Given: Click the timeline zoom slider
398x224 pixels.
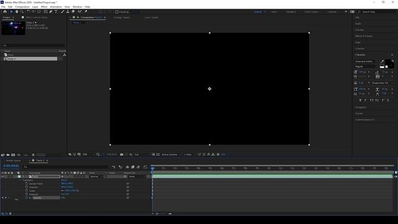Looking at the screenshot, I should [161, 213].
